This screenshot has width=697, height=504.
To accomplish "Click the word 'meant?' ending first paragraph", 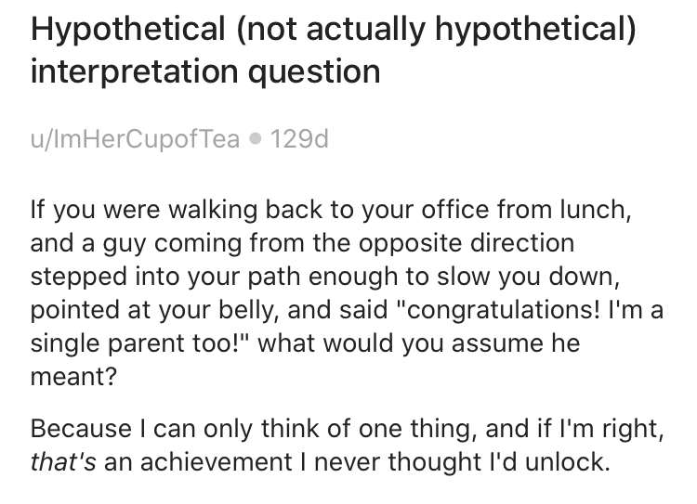I will (73, 377).
